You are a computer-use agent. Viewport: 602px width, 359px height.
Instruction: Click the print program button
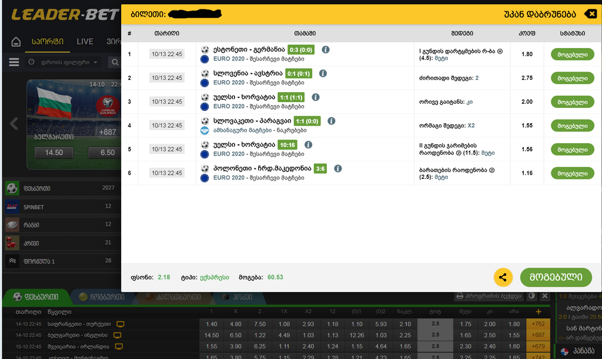pyautogui.click(x=489, y=296)
